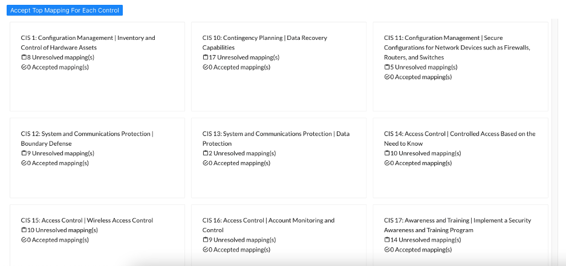Viewport: 566px width, 266px height.
Task: Click the clipboard icon beside 5 Unresolved mapping(s)
Action: tap(387, 67)
